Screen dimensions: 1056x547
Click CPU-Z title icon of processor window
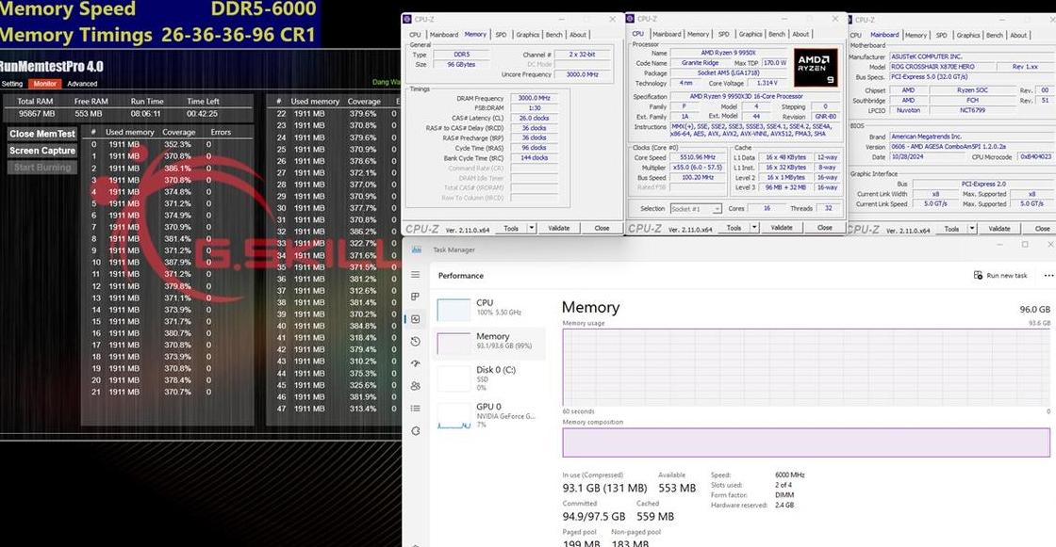(631, 19)
